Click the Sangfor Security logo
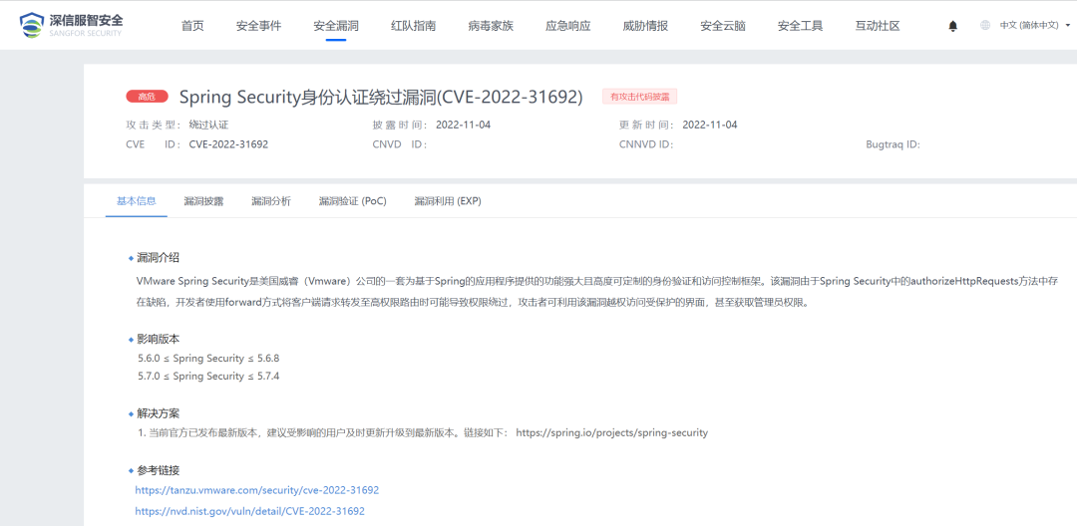 click(x=72, y=25)
